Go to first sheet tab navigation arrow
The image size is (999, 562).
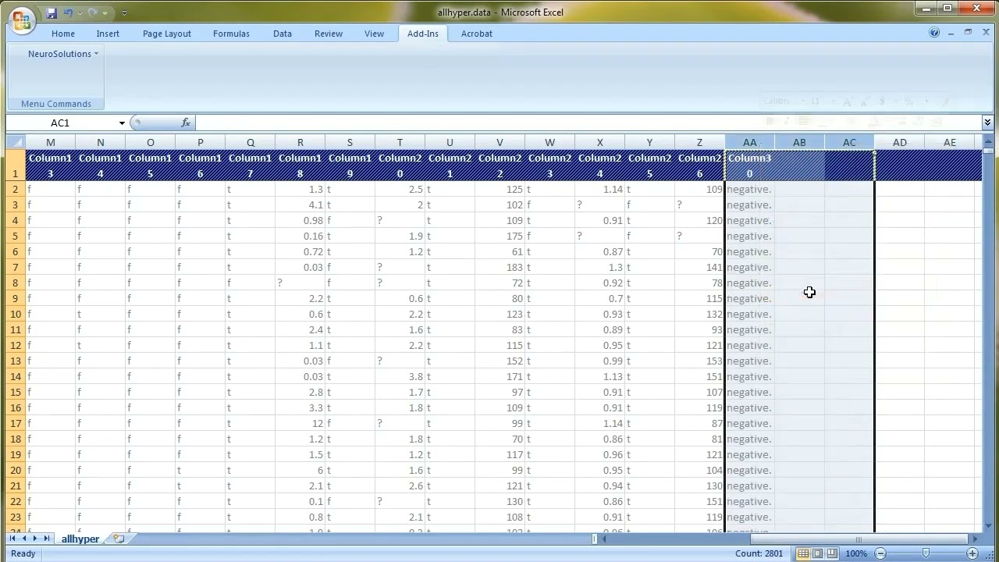click(13, 539)
